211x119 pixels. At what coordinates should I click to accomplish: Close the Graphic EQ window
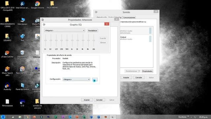pos(107,24)
